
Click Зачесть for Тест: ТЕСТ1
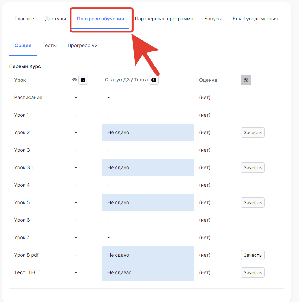[253, 272]
